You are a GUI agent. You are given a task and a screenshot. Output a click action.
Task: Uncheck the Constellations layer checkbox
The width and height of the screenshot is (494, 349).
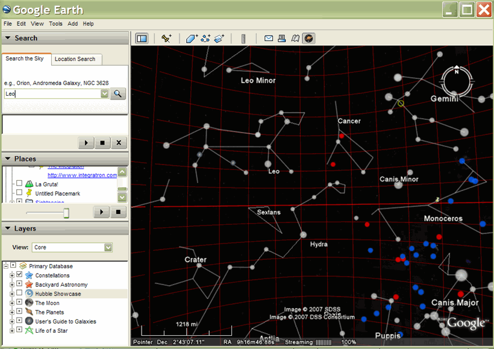(20, 275)
